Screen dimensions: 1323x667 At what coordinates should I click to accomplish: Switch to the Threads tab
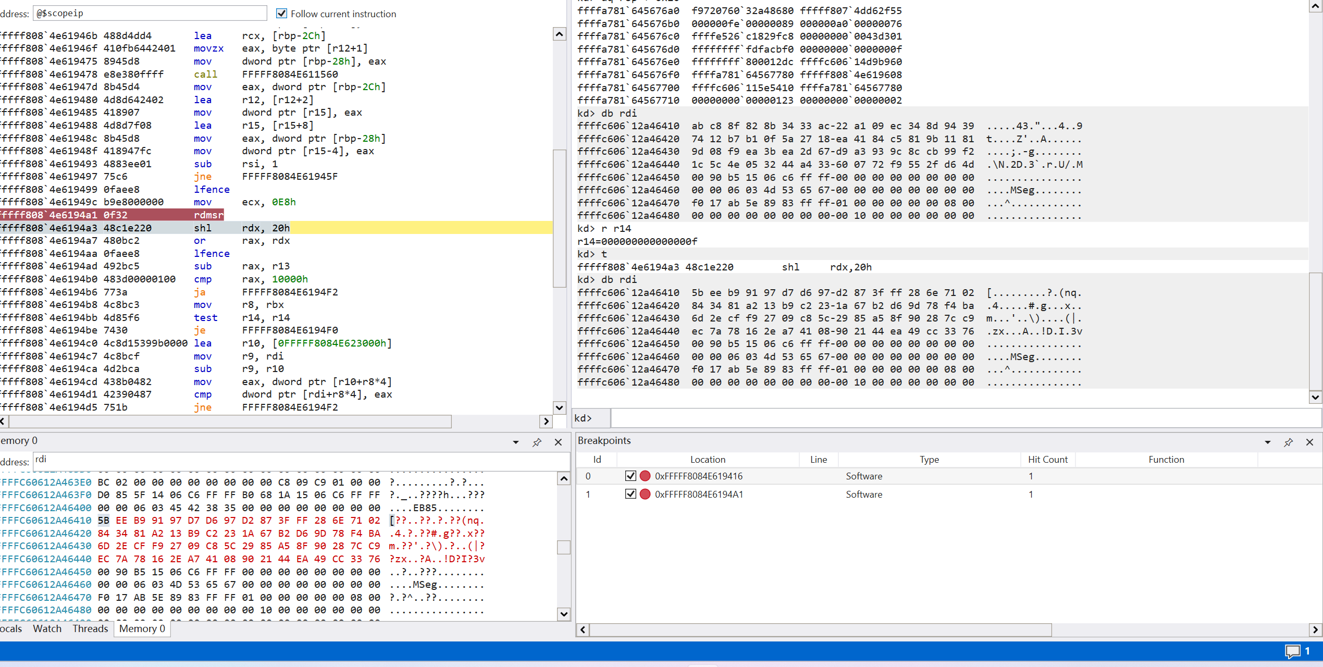point(90,628)
